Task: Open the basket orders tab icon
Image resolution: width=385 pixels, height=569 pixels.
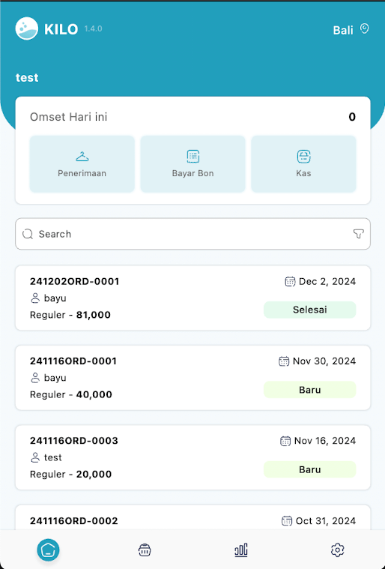Action: point(145,550)
